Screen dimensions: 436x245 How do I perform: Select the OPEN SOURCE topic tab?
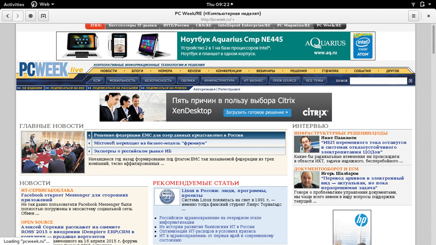coord(284,81)
